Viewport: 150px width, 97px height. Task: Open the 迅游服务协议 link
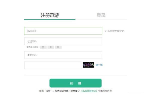[x=89, y=91]
